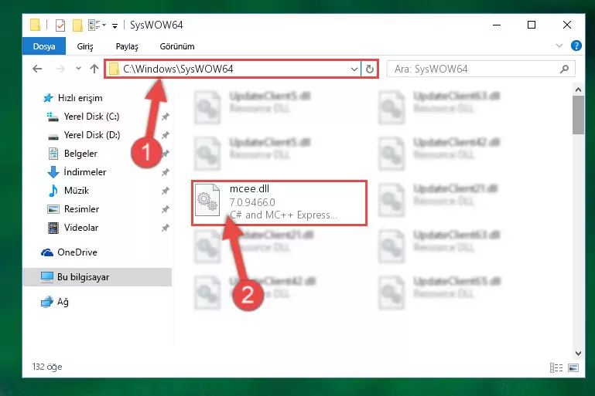
Task: Open the recent locations dropdown chevron
Action: click(78, 69)
